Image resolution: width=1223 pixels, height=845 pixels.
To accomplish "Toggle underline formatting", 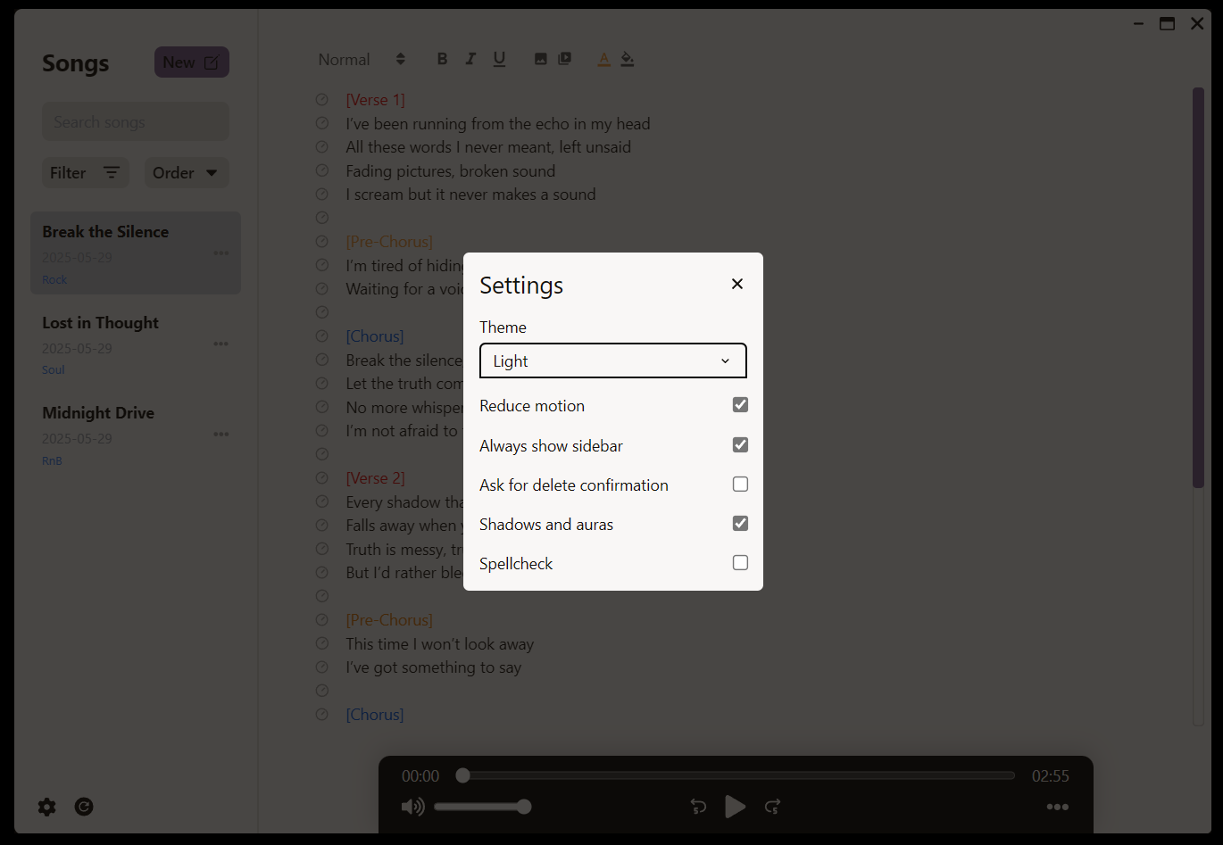I will (499, 59).
